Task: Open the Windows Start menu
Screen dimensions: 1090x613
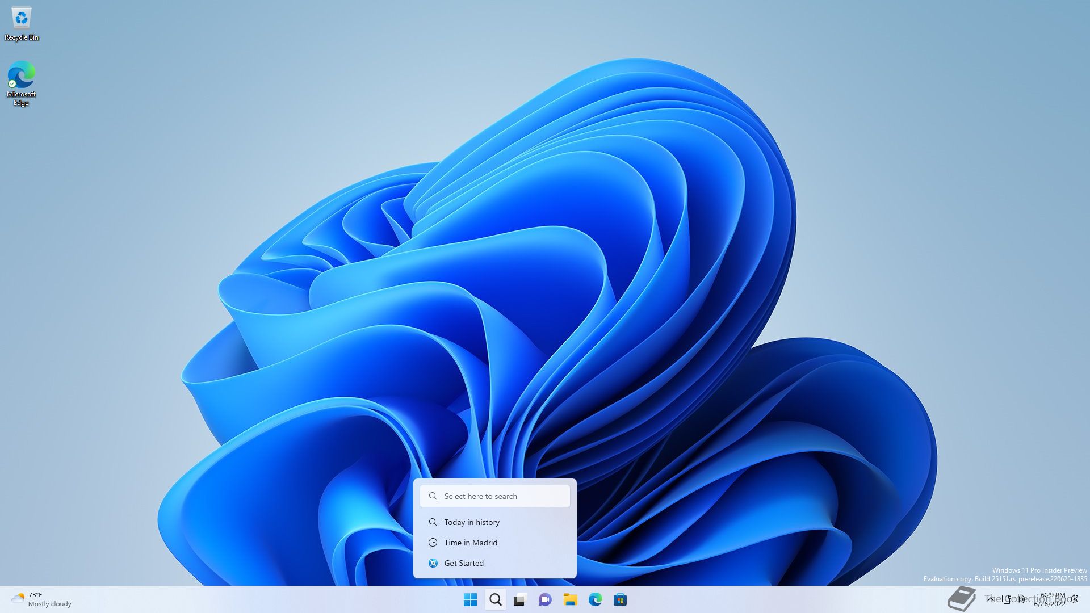Action: pyautogui.click(x=470, y=599)
